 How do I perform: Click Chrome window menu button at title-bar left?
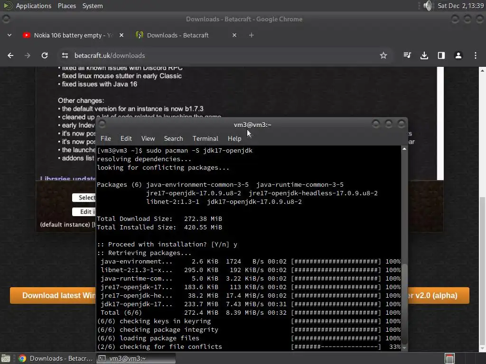tap(6, 19)
